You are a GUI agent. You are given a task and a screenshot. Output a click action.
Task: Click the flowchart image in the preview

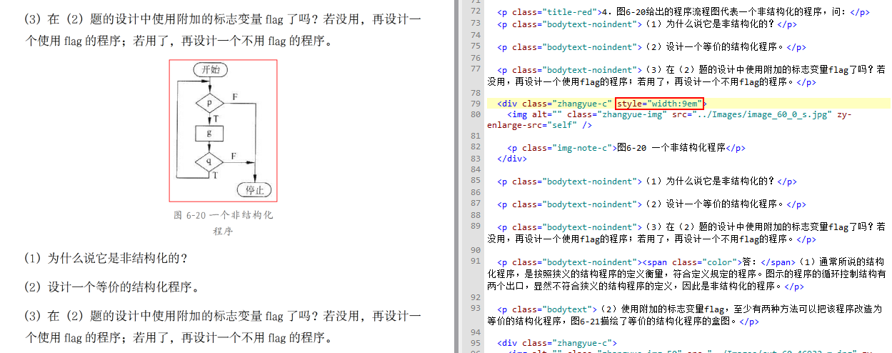tap(223, 130)
